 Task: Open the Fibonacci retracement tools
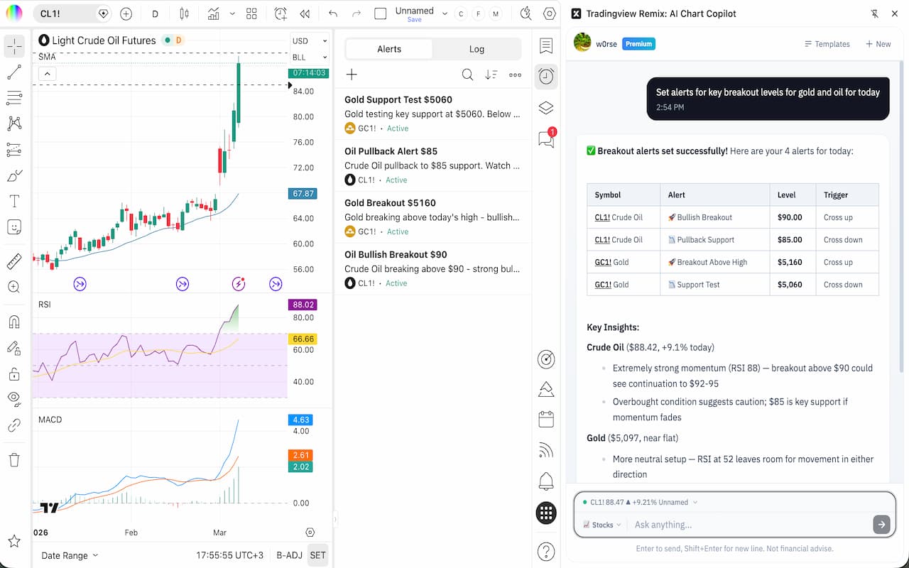(14, 97)
